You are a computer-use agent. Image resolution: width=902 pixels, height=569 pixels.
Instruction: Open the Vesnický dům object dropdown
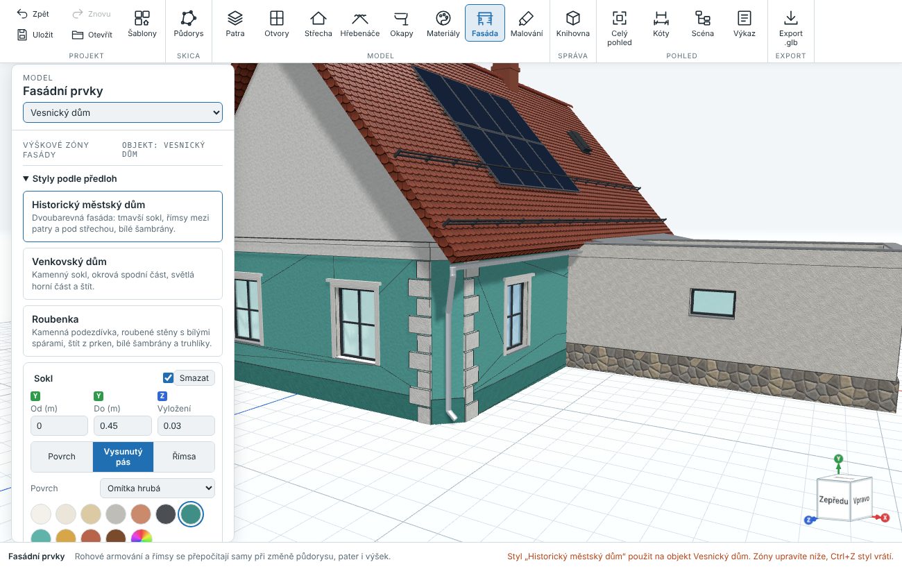coord(123,112)
